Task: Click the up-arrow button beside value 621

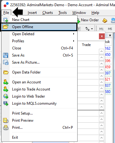Action: coord(101,82)
